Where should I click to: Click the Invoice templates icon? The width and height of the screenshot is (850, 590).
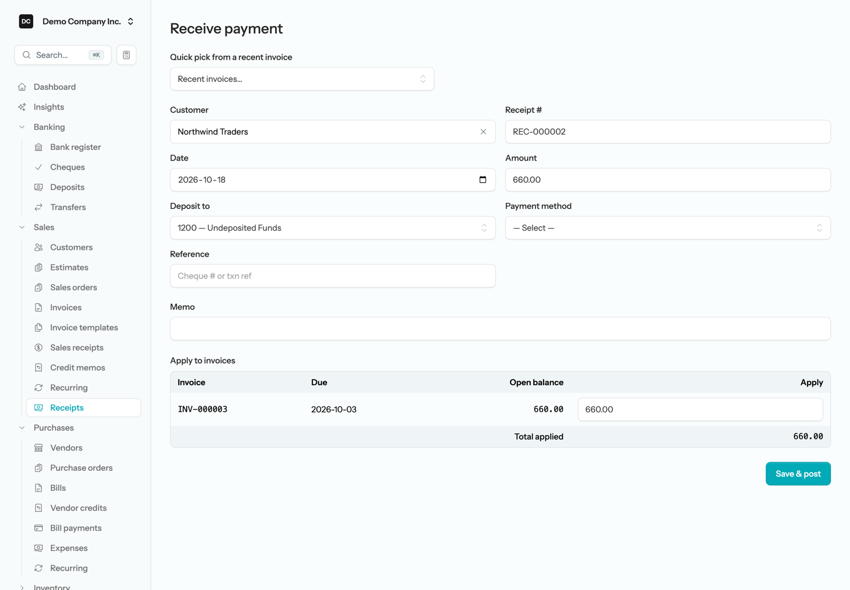point(38,327)
